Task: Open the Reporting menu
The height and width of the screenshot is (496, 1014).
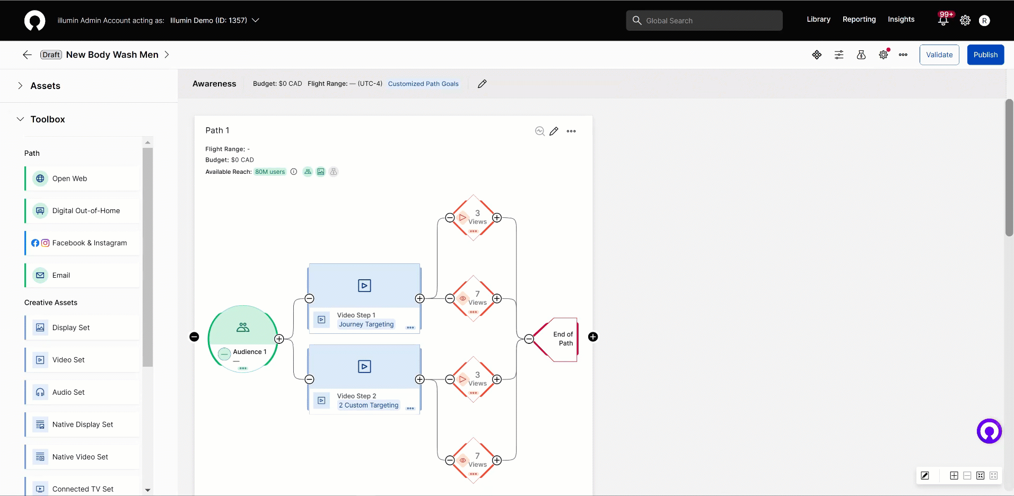Action: 859,20
